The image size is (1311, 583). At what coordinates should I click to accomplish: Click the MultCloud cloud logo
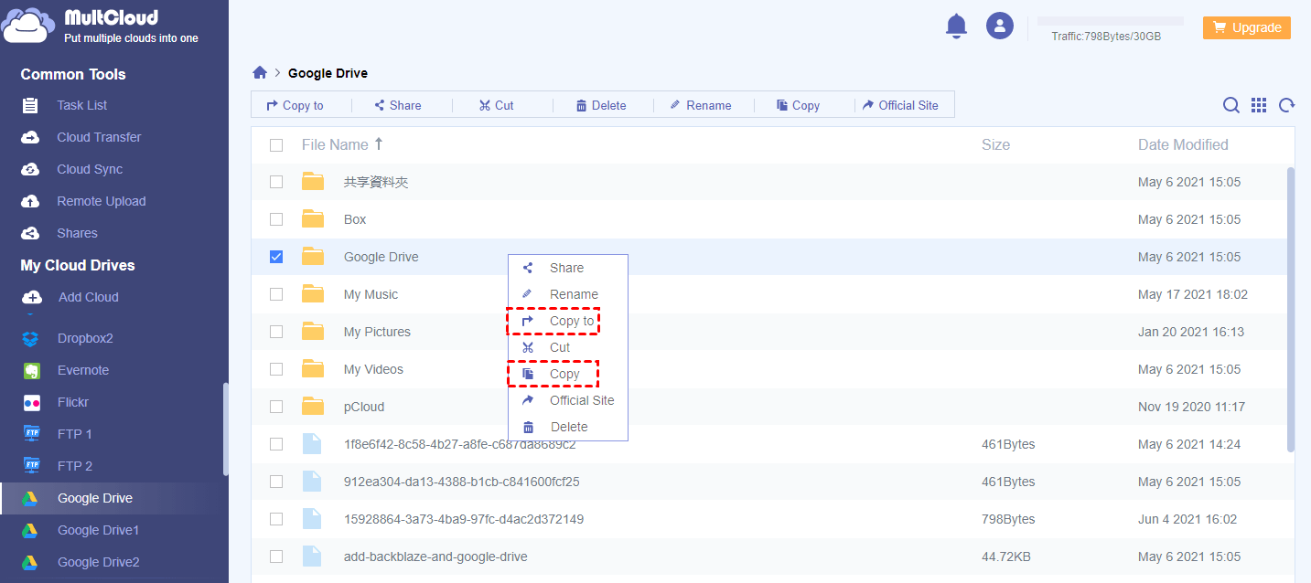coord(27,25)
